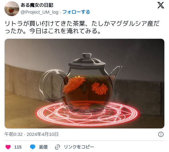Click the glowing red magic circle
The image size is (169, 152).
click(87, 114)
